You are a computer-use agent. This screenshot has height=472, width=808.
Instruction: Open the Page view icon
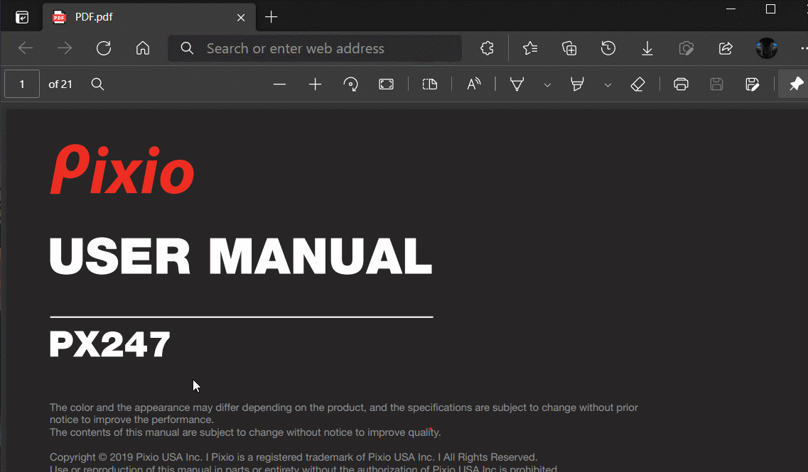430,84
